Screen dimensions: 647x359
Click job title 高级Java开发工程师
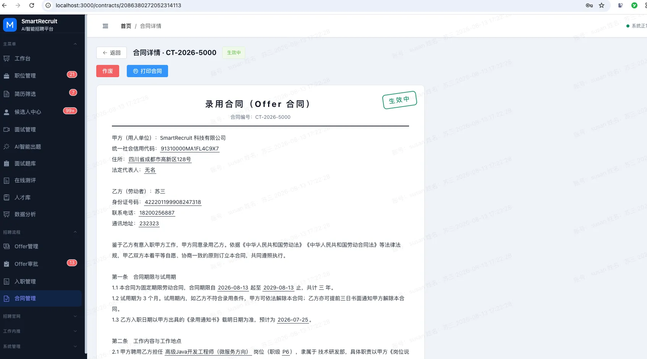click(208, 352)
